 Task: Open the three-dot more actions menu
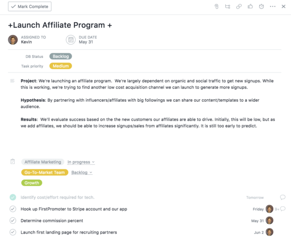coord(273,6)
